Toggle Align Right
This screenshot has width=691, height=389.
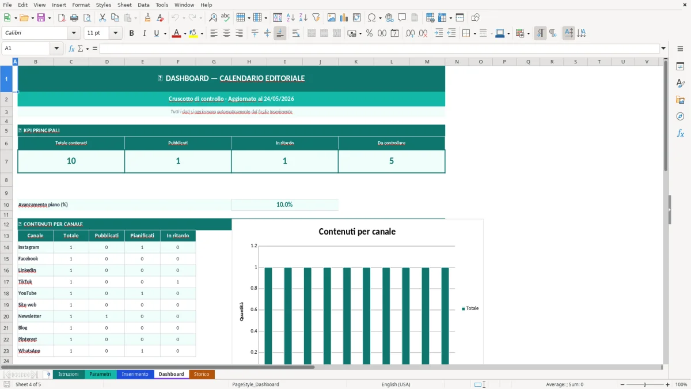point(239,33)
